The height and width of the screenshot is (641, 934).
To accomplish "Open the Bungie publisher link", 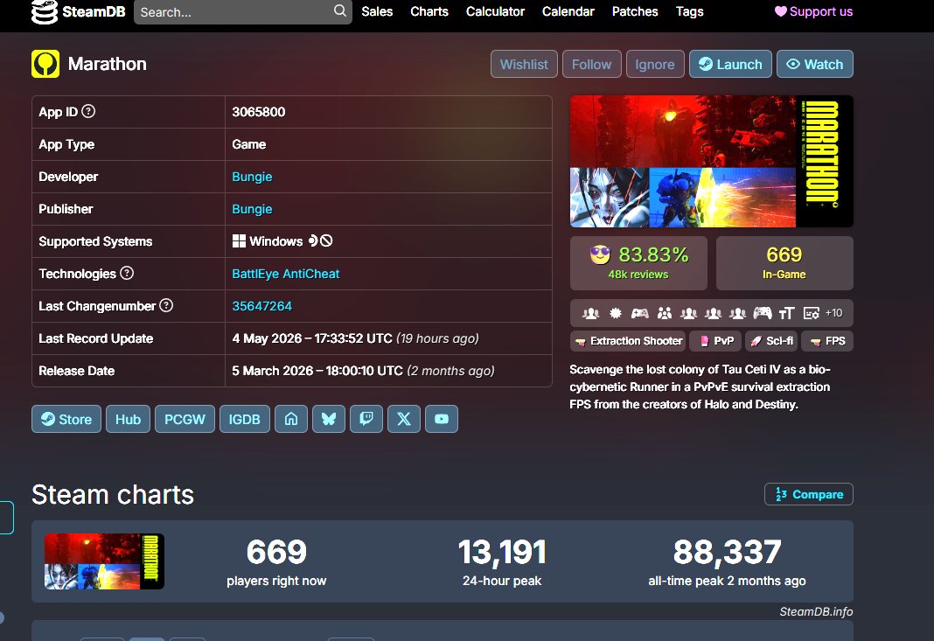I will click(252, 209).
